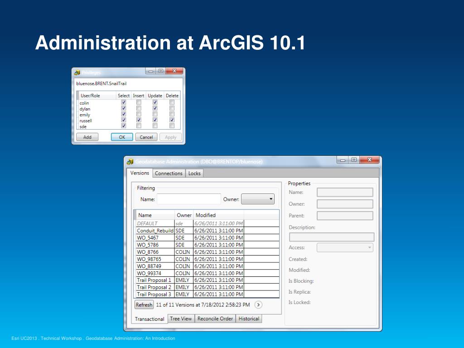The width and height of the screenshot is (464, 348).
Task: Click the Properties Owner field
Action: [x=345, y=204]
